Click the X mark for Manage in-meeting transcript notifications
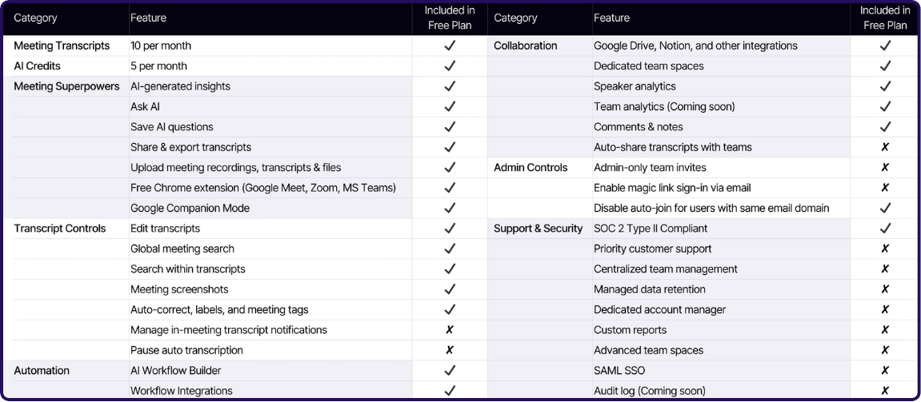 [x=450, y=330]
